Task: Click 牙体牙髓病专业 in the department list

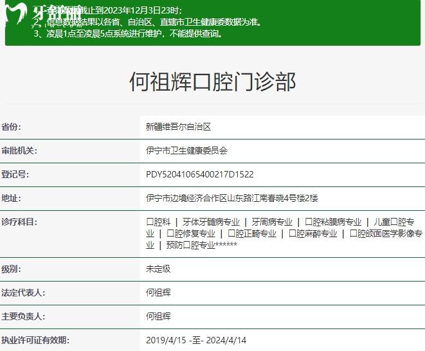Action: [x=211, y=222]
